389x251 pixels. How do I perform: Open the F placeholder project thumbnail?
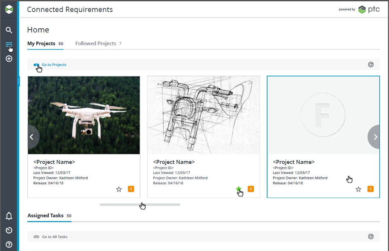pyautogui.click(x=323, y=115)
